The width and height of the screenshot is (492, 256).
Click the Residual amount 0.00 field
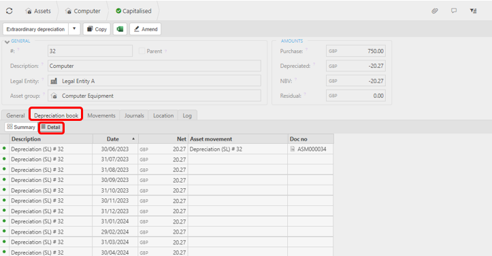(x=356, y=96)
